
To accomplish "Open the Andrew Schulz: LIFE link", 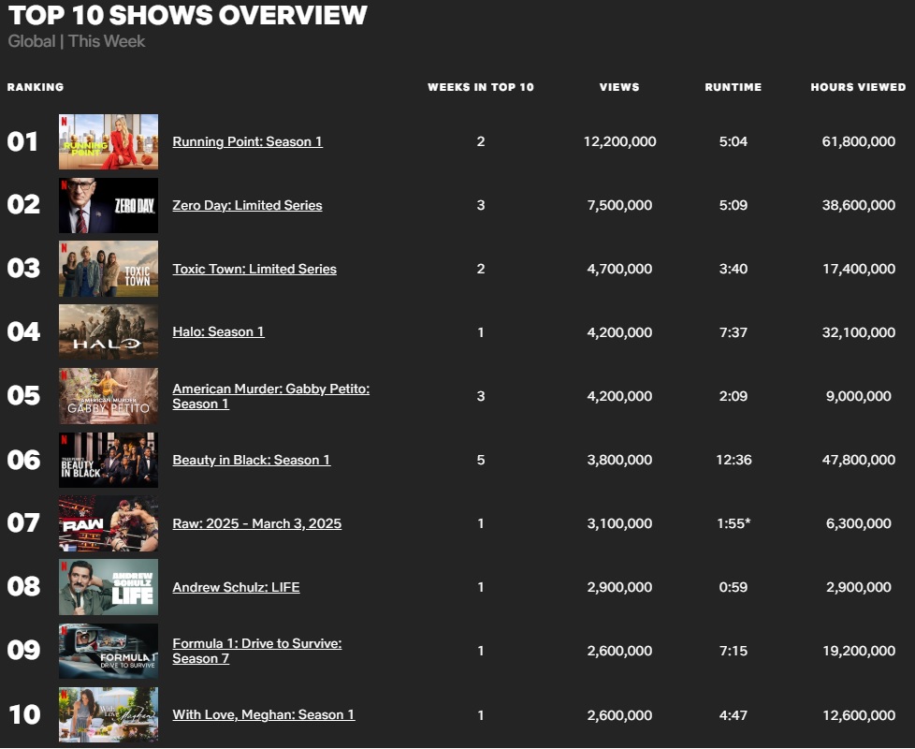I will click(236, 587).
